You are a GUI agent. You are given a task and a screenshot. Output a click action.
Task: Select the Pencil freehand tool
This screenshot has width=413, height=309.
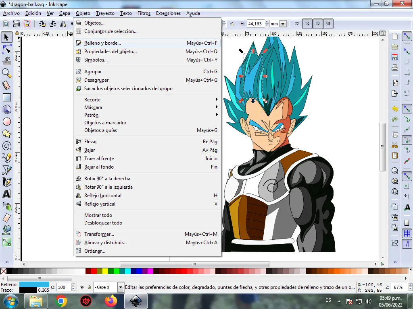(6, 158)
